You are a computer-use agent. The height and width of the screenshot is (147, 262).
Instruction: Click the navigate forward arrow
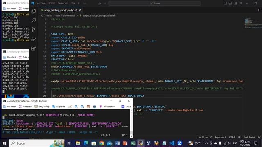[x=105, y=3]
